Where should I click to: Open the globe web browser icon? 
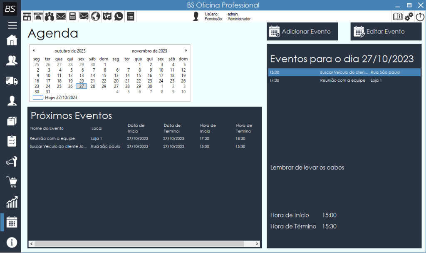point(96,16)
